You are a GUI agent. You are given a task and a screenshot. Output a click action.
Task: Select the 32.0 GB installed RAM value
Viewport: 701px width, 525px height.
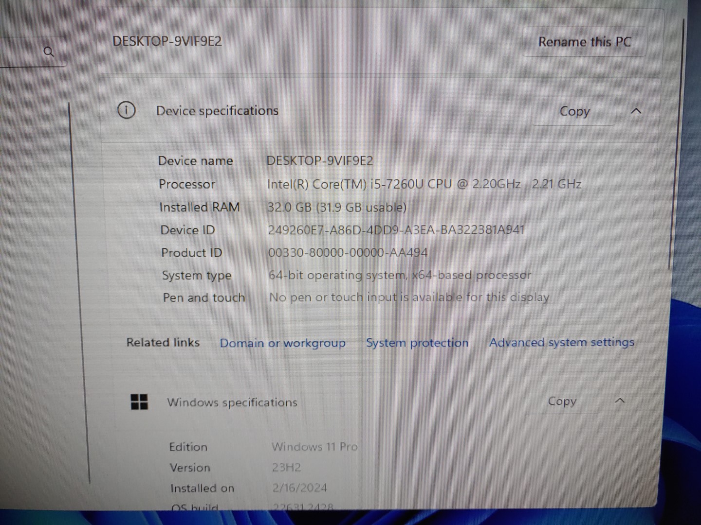[x=337, y=208]
